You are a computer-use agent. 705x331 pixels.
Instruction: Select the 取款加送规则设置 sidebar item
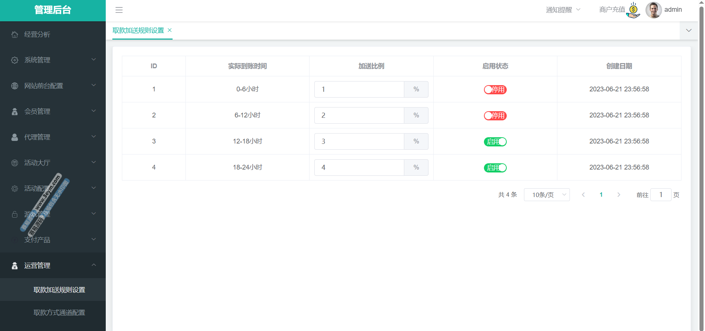59,290
